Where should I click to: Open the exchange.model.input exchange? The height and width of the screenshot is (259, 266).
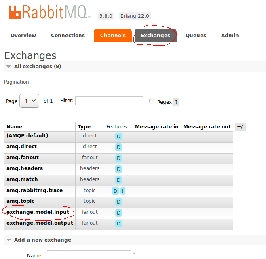point(38,212)
